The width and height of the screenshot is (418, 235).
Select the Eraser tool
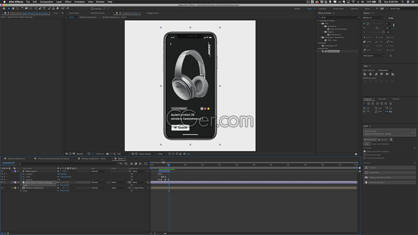point(57,9)
